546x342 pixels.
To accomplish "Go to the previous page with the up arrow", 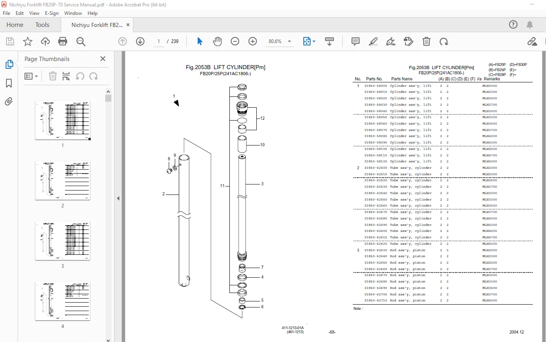I will [123, 41].
